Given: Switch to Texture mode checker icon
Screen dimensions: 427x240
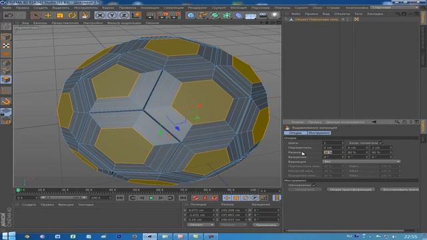Looking at the screenshot, I should 6,45.
